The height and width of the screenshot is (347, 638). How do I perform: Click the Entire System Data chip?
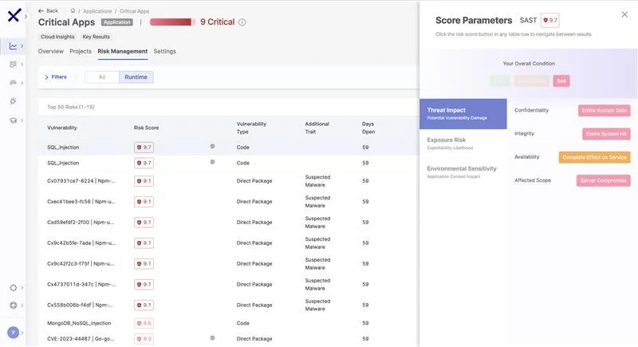[x=605, y=111]
